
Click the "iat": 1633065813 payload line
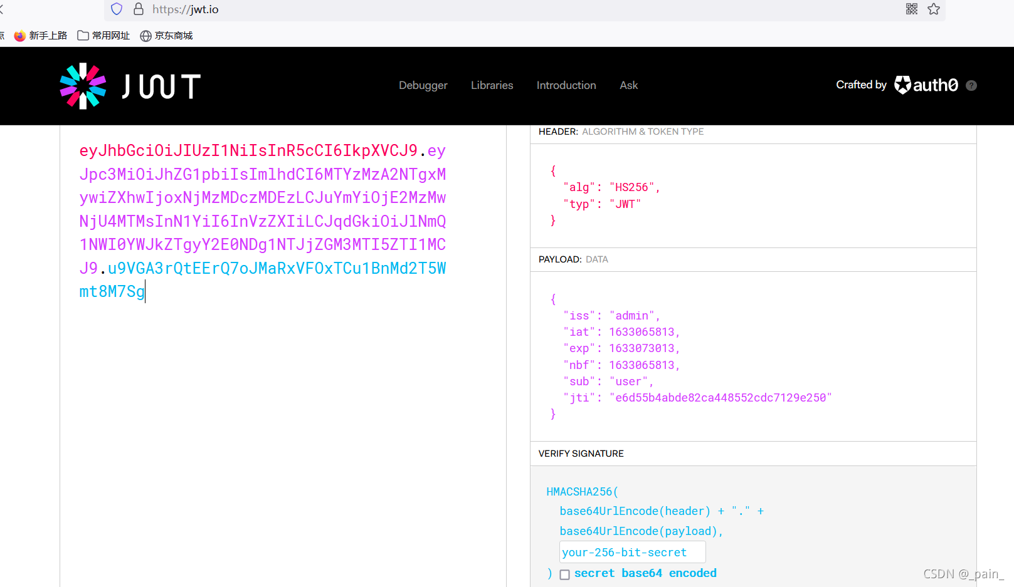621,332
